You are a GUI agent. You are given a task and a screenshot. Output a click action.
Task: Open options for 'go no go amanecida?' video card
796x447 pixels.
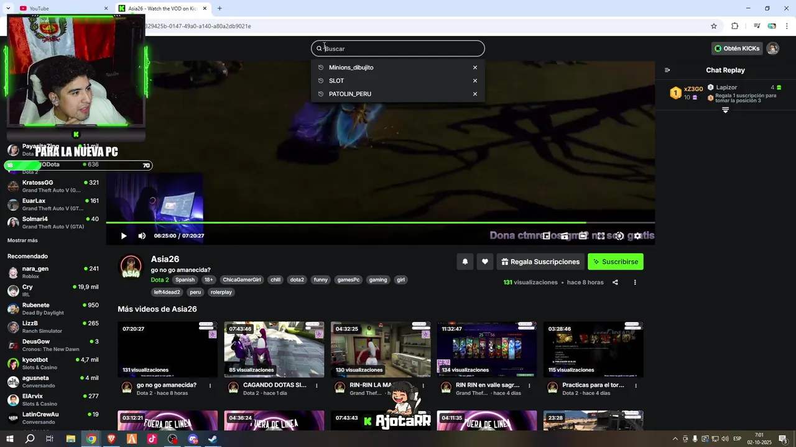point(210,386)
